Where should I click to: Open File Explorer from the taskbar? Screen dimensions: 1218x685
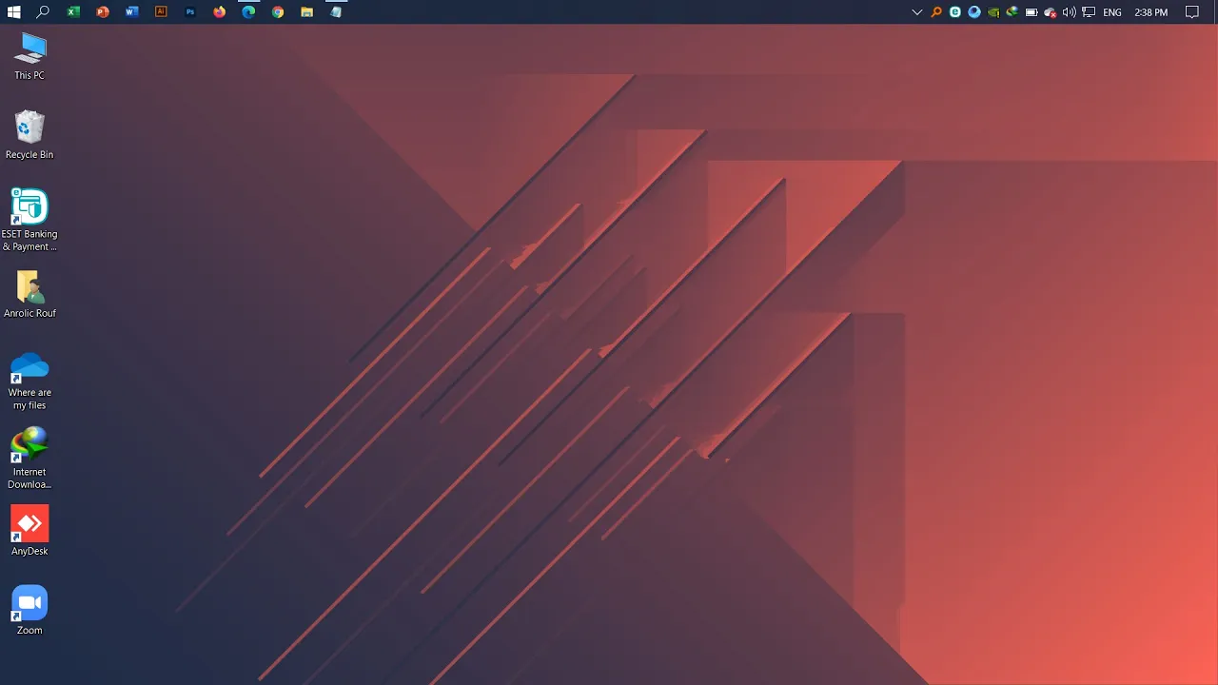coord(306,12)
